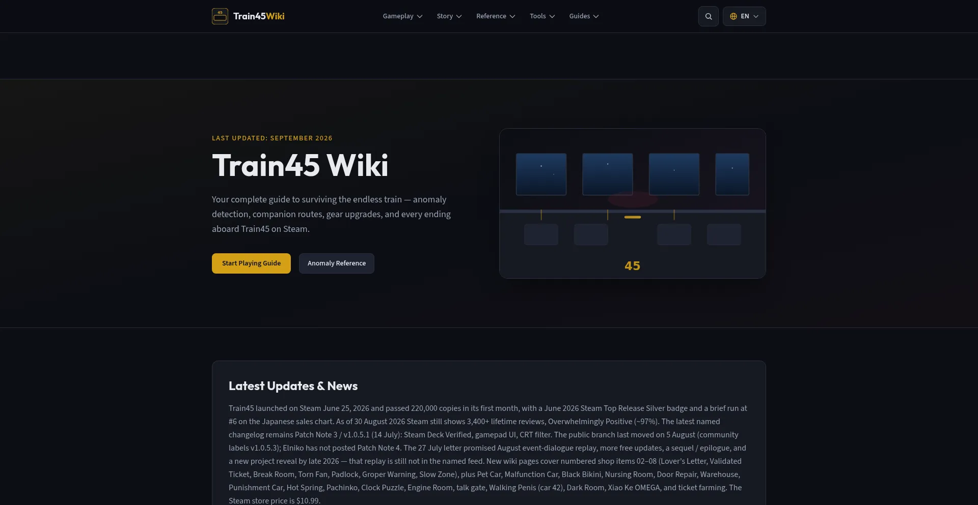Expand the Reference menu chevron
Viewport: 978px width, 505px height.
pos(512,16)
